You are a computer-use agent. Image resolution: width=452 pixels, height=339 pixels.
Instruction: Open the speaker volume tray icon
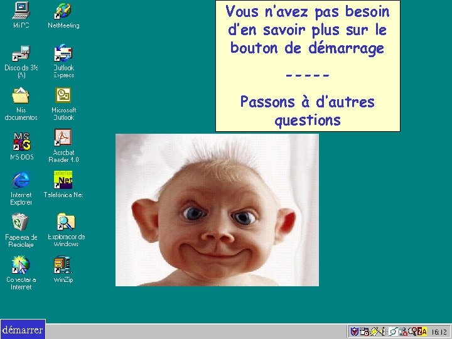point(382,331)
